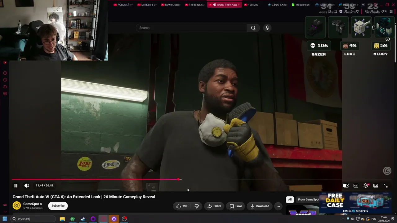Image resolution: width=397 pixels, height=223 pixels.
Task: Open the GameSpot channel name link
Action: click(x=31, y=204)
